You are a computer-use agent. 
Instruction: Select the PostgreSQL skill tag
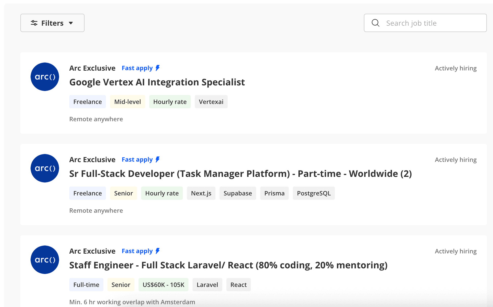(313, 193)
